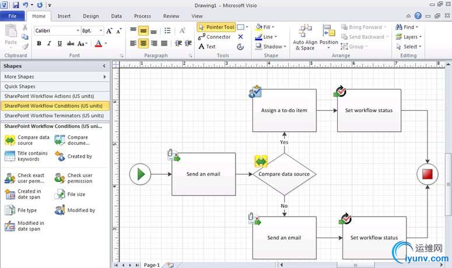Screen dimensions: 452x268
Task: Click the Grow Font icon
Action: click(x=109, y=31)
